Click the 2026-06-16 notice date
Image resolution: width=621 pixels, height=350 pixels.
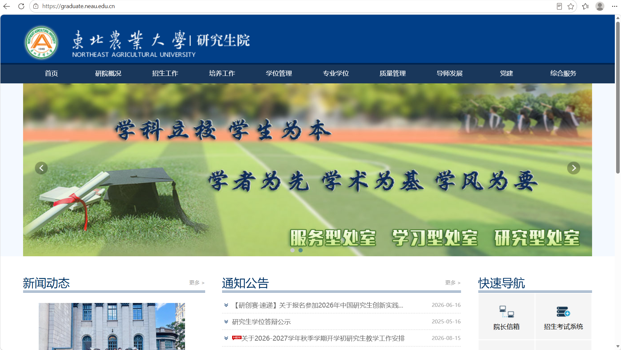tap(446, 305)
